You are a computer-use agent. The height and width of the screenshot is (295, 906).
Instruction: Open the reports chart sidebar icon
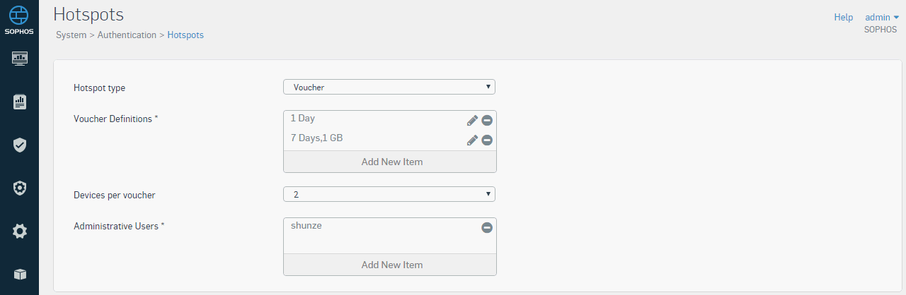(20, 102)
